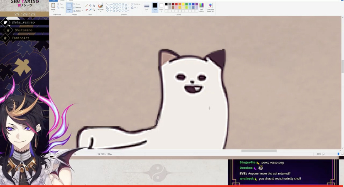
Task: Open the Size line thickness dropdown
Action: pos(147,7)
